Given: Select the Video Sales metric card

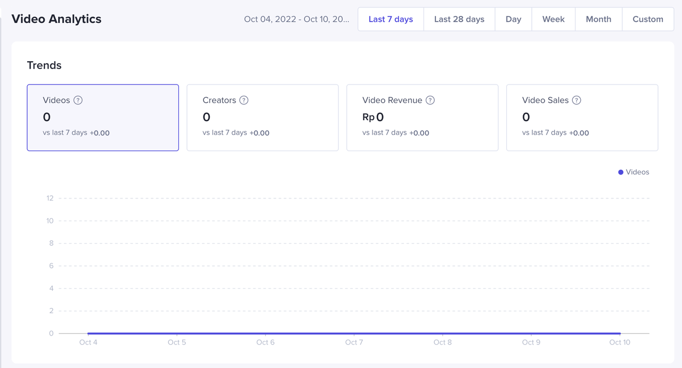Looking at the screenshot, I should (x=582, y=118).
